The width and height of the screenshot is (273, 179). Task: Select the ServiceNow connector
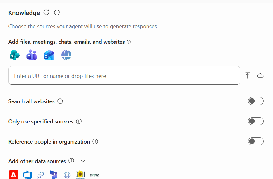[x=94, y=175]
